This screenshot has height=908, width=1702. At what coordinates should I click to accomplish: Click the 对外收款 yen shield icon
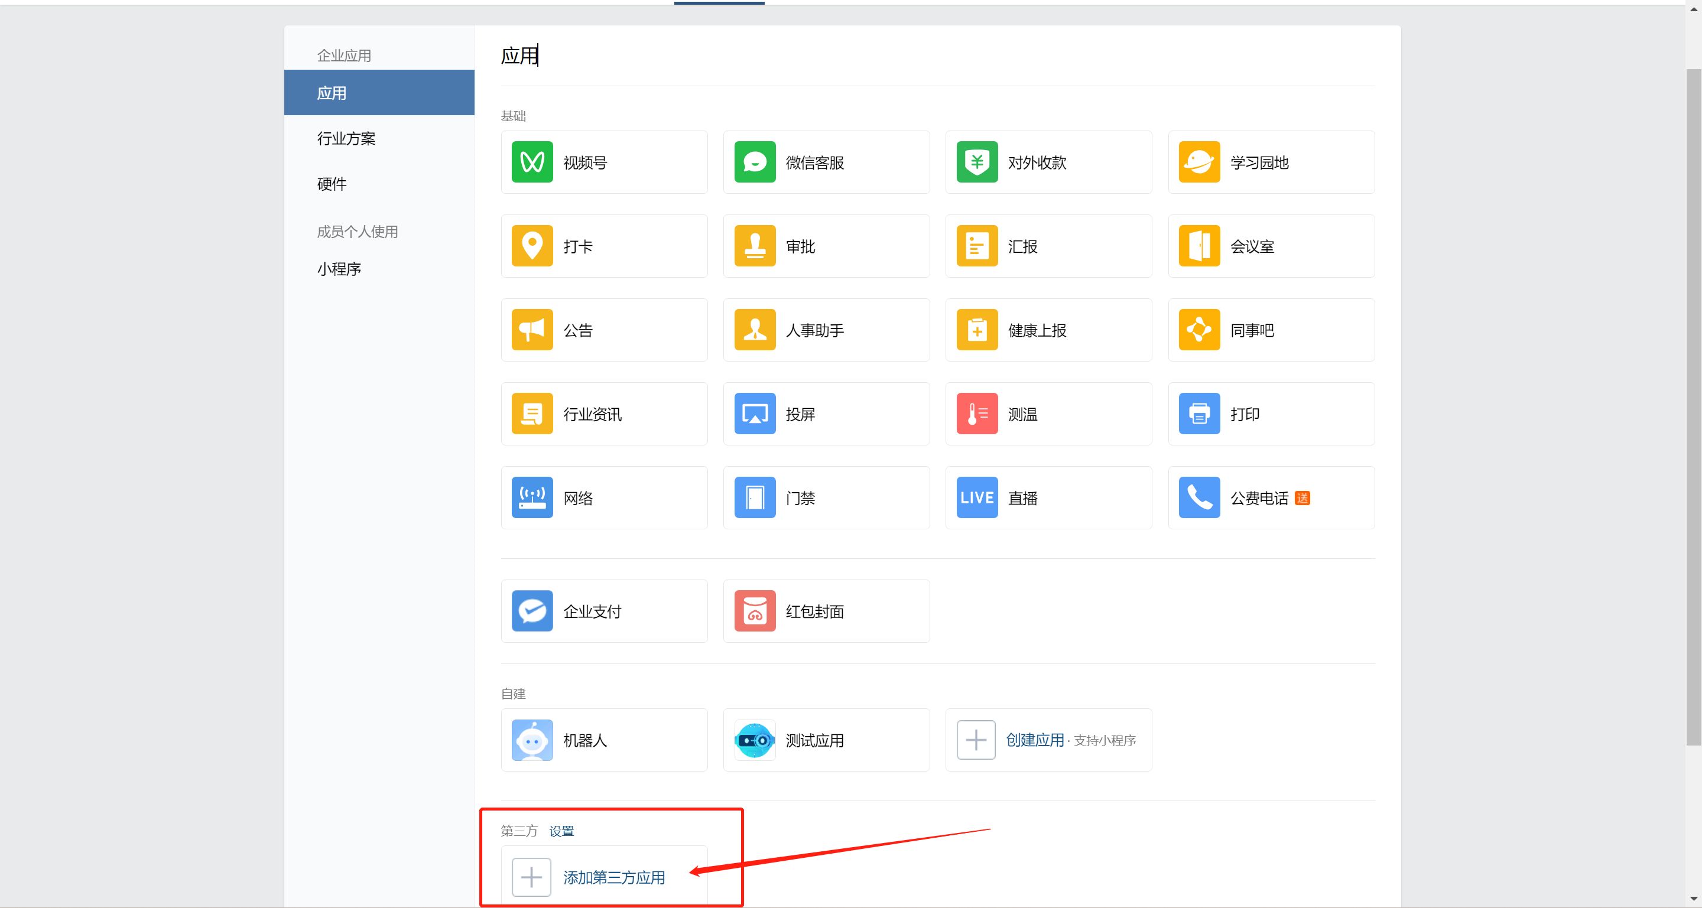point(976,162)
